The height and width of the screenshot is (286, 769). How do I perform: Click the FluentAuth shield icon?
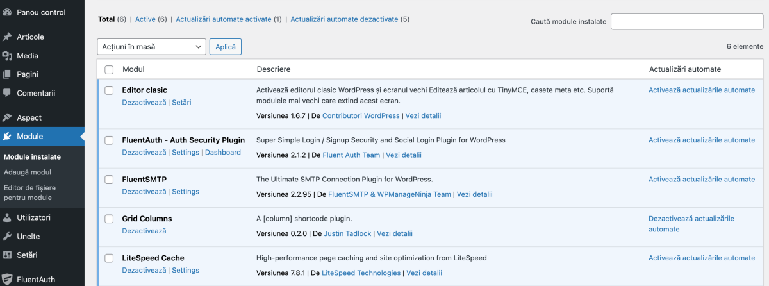tap(7, 279)
